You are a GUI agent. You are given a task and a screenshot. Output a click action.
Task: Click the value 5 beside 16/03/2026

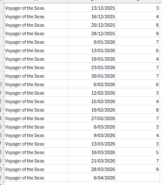[x=138, y=152]
